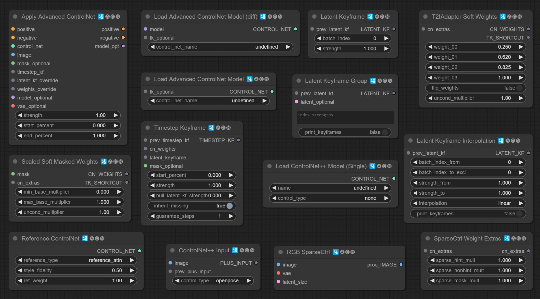Click blue badge icon on Latent Keyframe Group
This screenshot has width=540, height=299.
point(373,81)
